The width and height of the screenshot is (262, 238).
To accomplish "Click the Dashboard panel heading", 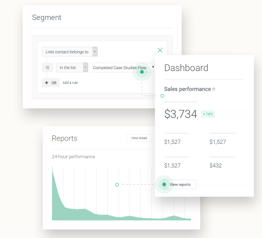I will [x=186, y=68].
